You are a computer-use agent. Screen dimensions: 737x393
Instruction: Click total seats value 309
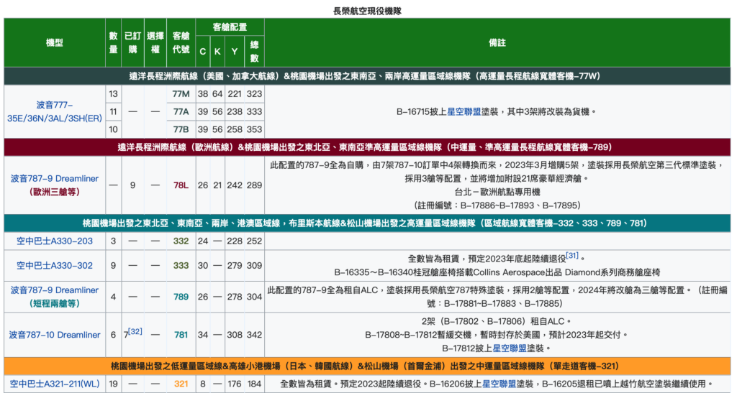coord(254,265)
